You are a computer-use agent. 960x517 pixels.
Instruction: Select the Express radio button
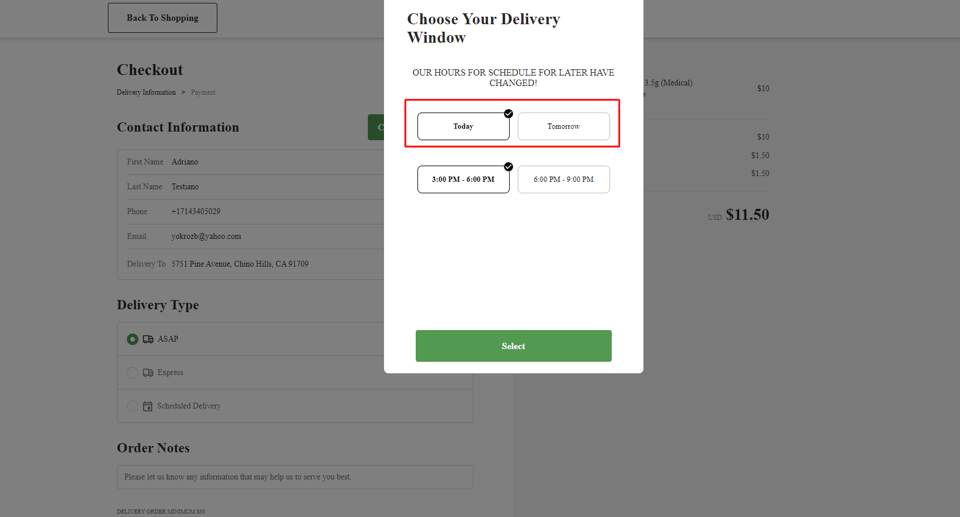[133, 373]
